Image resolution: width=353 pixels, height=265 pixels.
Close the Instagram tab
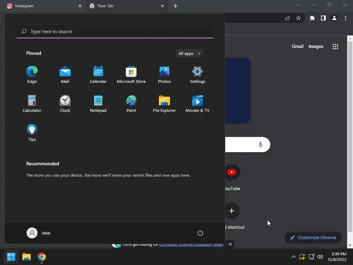click(80, 6)
